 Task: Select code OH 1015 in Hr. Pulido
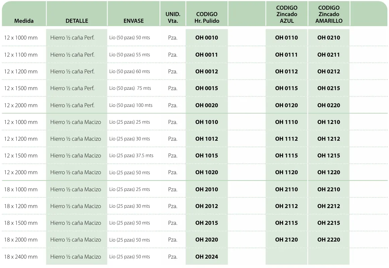[207, 155]
